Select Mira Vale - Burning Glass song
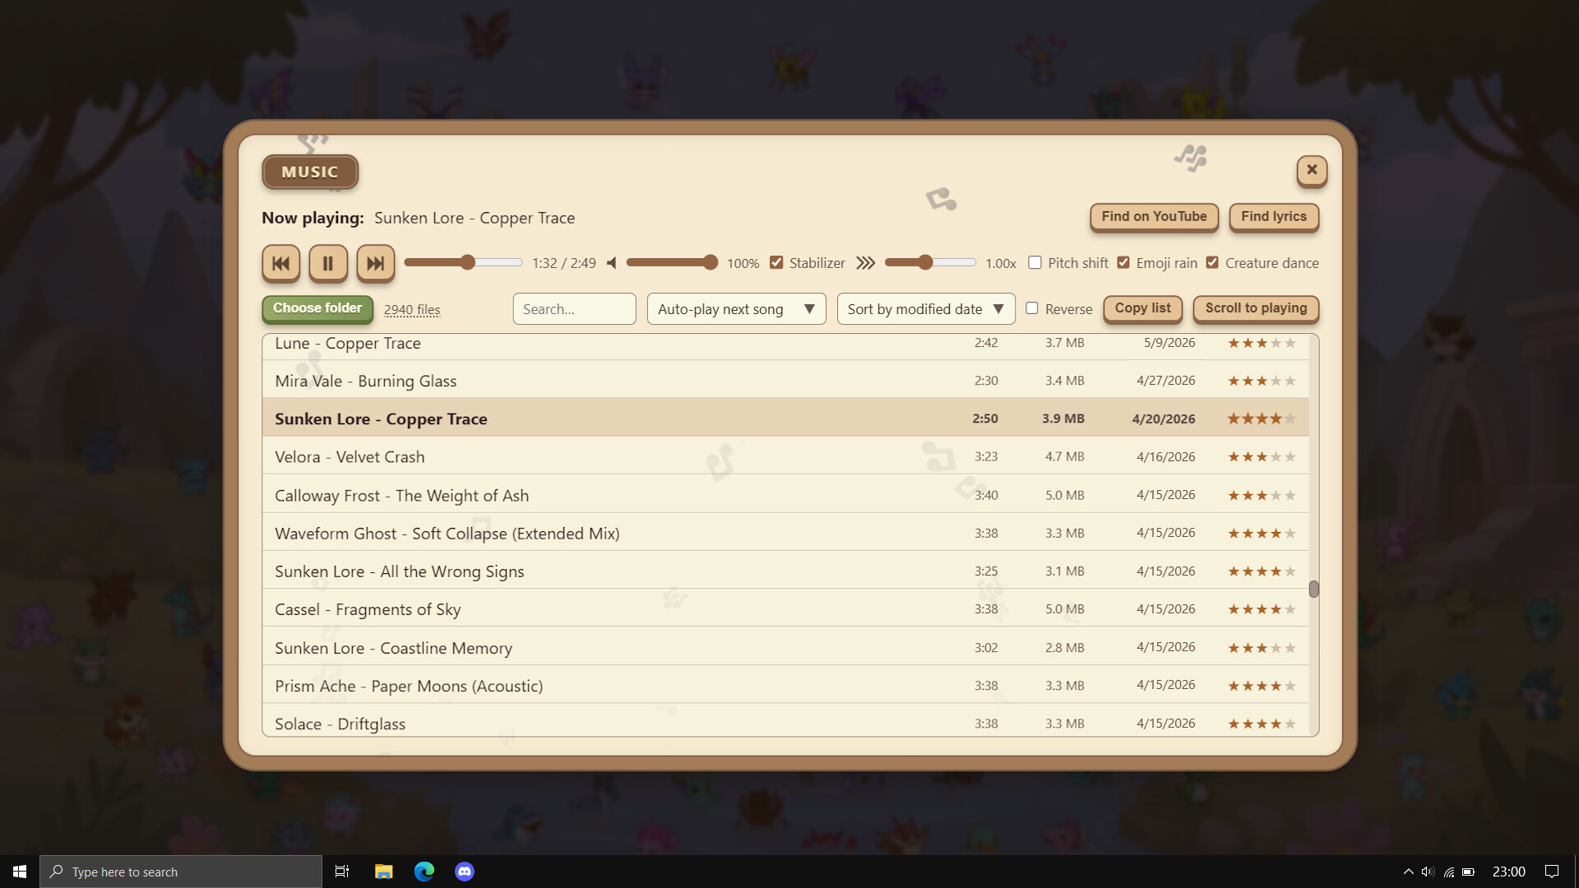The image size is (1579, 888). (x=785, y=381)
